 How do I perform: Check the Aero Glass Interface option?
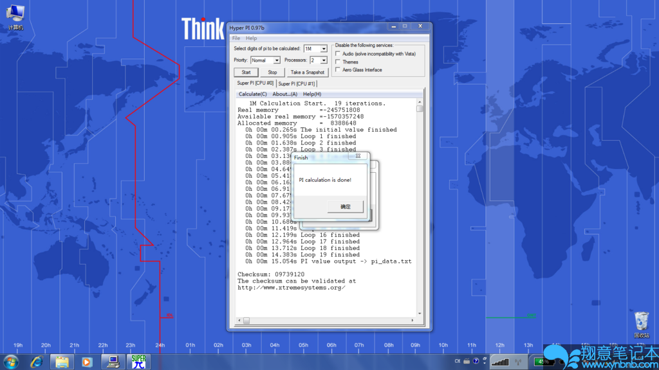(338, 69)
